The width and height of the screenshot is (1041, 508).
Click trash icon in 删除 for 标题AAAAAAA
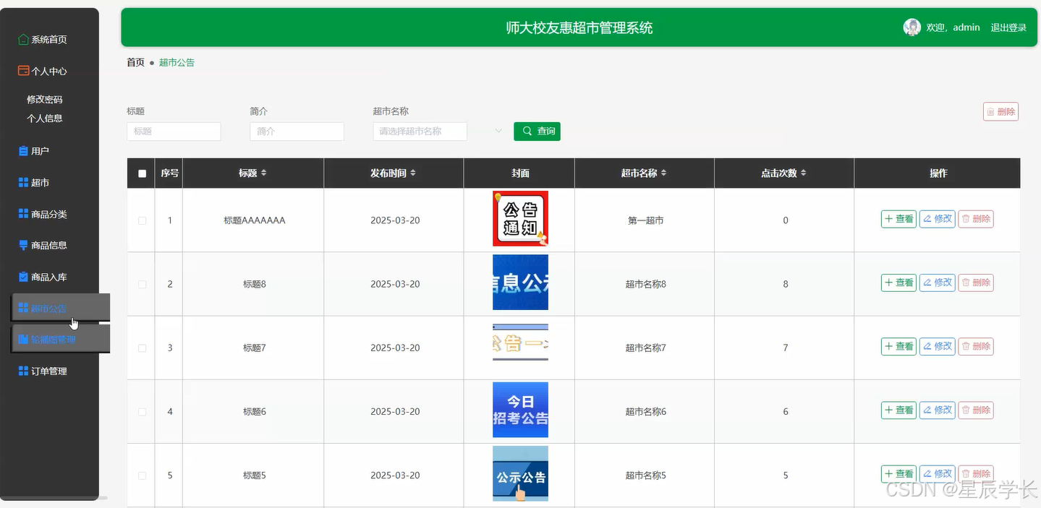coord(966,219)
